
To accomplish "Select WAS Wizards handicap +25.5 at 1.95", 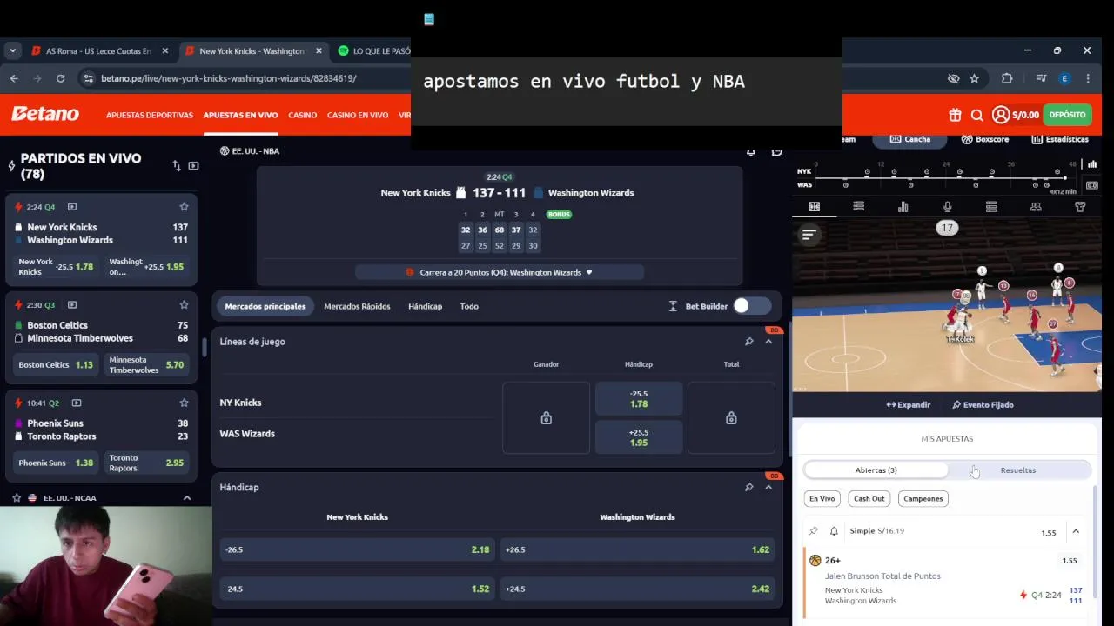I will tap(638, 437).
